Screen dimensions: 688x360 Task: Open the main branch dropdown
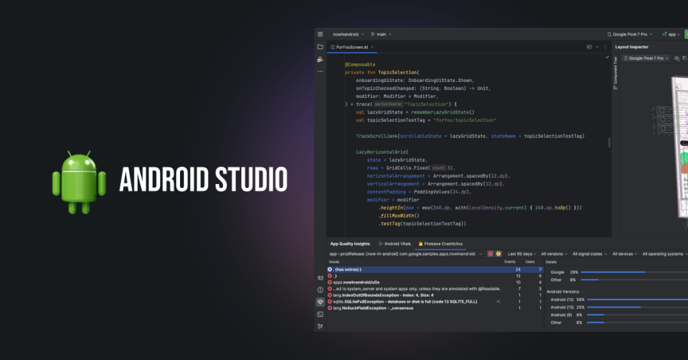381,34
